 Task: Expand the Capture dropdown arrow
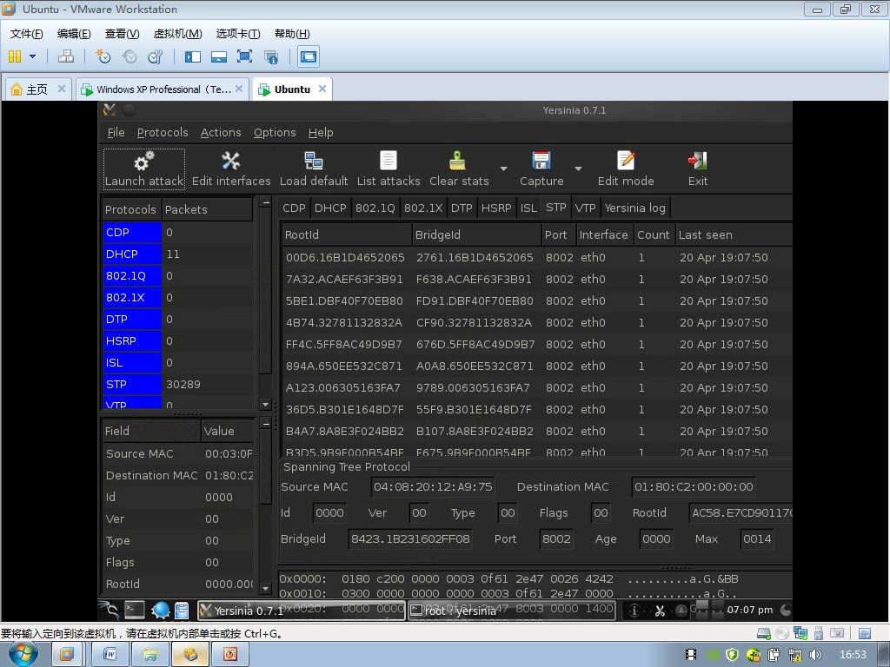click(578, 168)
